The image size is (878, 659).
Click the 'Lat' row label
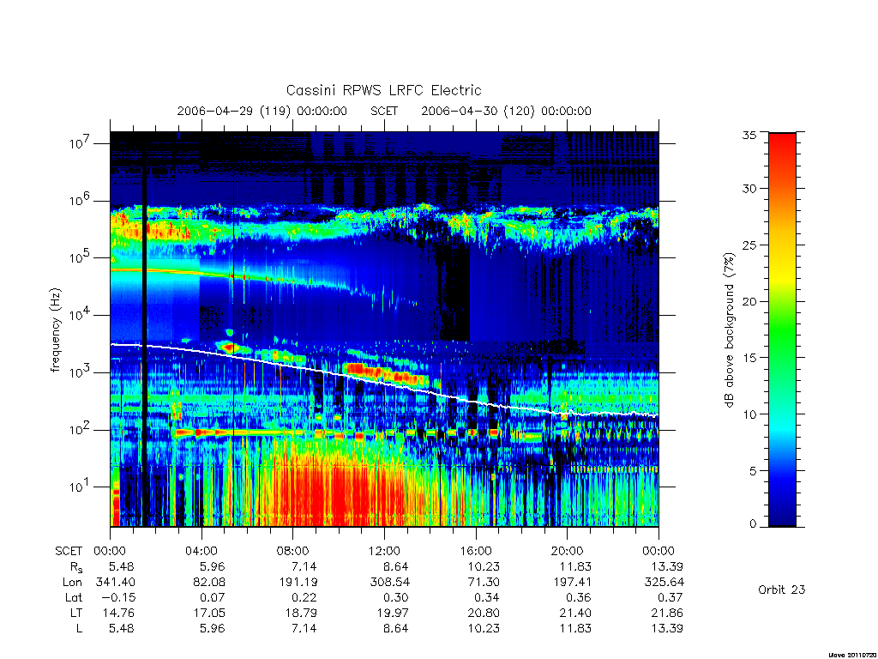(74, 597)
